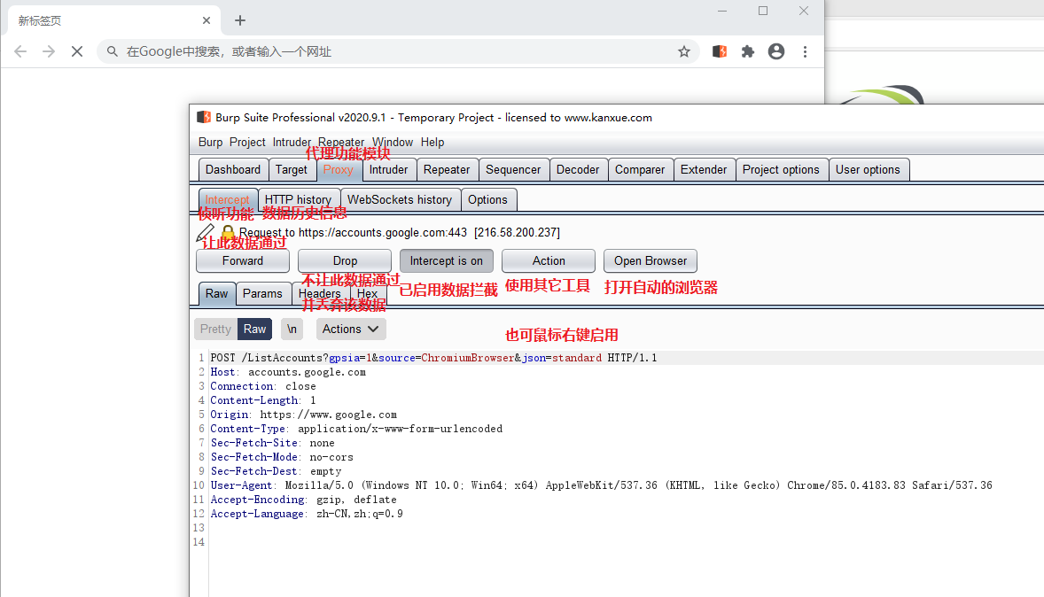Screen dimensions: 1044x597
Task: Select the Raw message tab
Action: click(x=216, y=293)
